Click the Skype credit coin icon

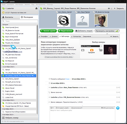(3, 13)
